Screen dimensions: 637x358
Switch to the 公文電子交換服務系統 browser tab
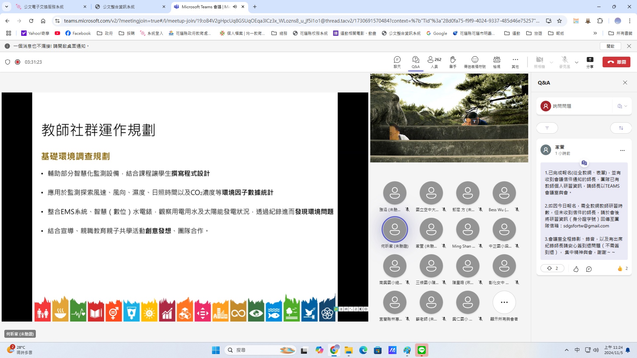pyautogui.click(x=43, y=7)
